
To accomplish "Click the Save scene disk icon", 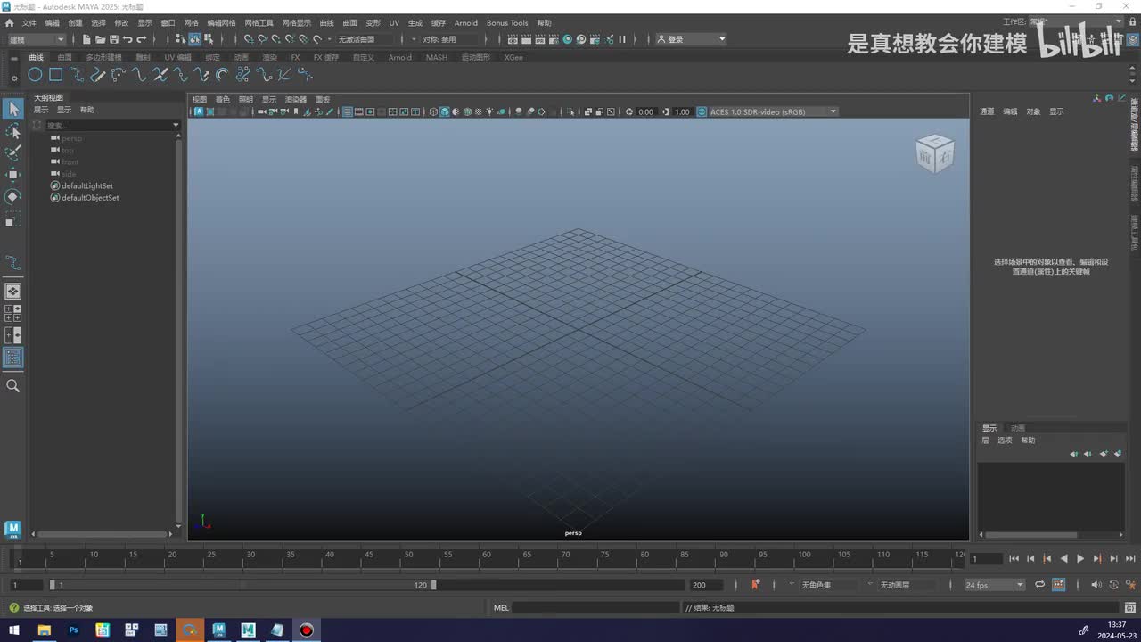I will point(114,39).
